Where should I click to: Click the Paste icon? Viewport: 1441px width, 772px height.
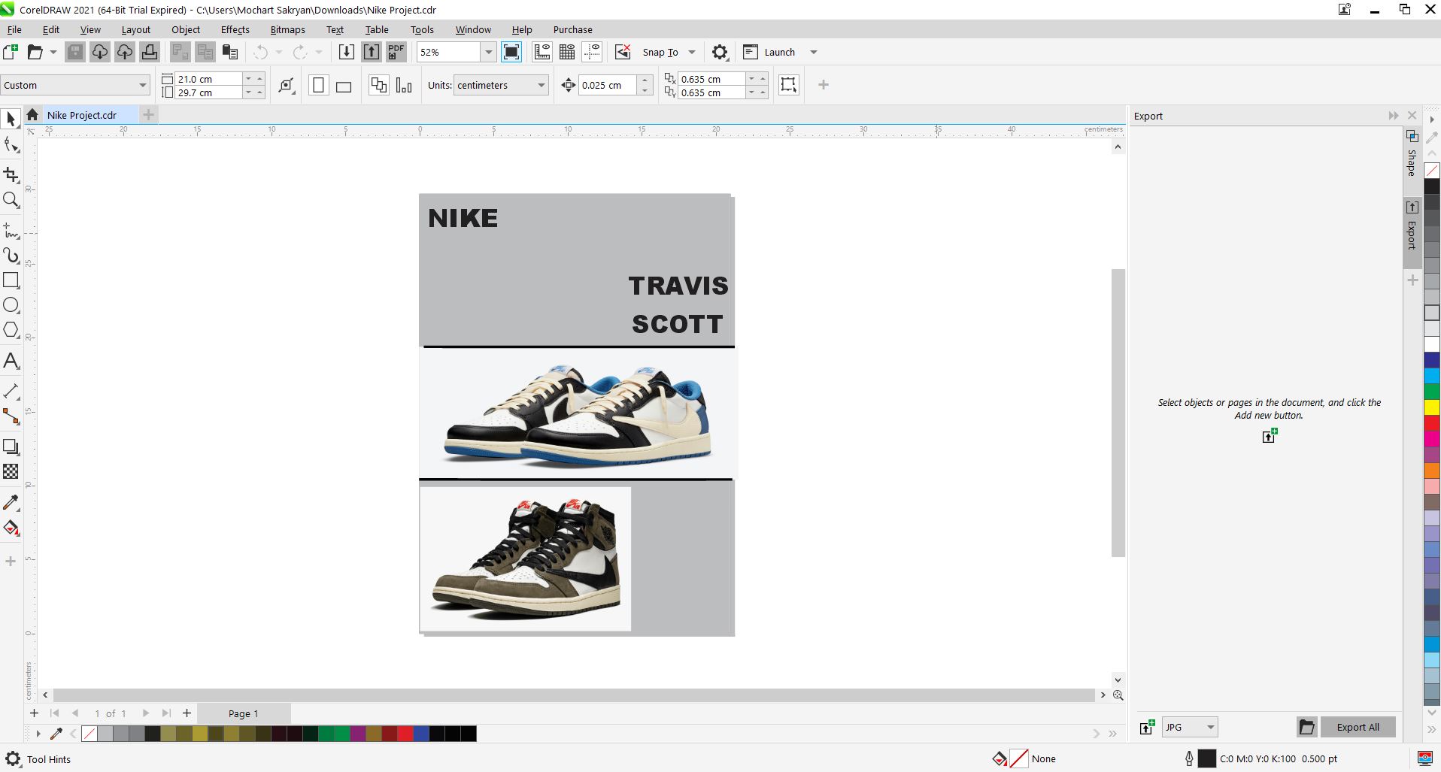point(230,52)
